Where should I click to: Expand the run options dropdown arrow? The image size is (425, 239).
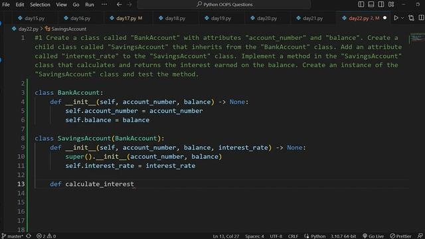(402, 18)
